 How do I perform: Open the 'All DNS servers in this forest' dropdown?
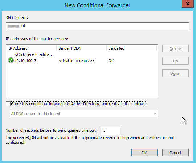click(x=84, y=114)
